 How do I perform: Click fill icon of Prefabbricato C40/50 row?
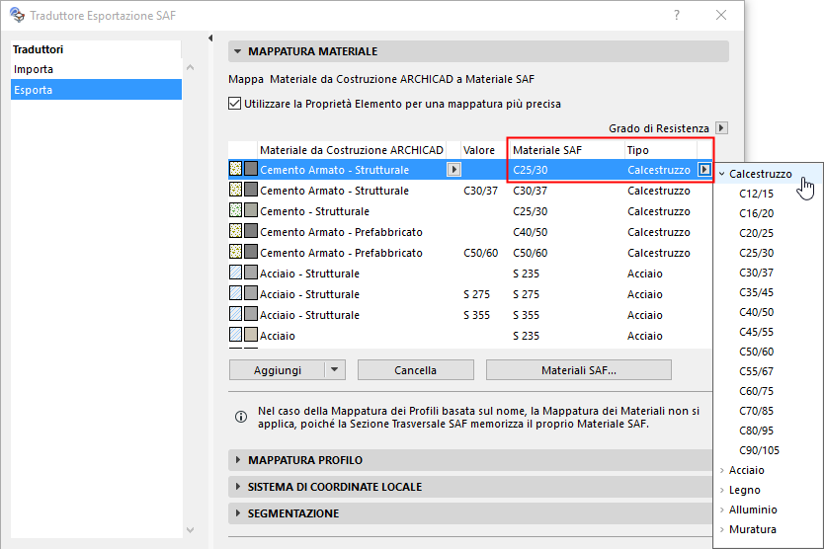click(235, 231)
